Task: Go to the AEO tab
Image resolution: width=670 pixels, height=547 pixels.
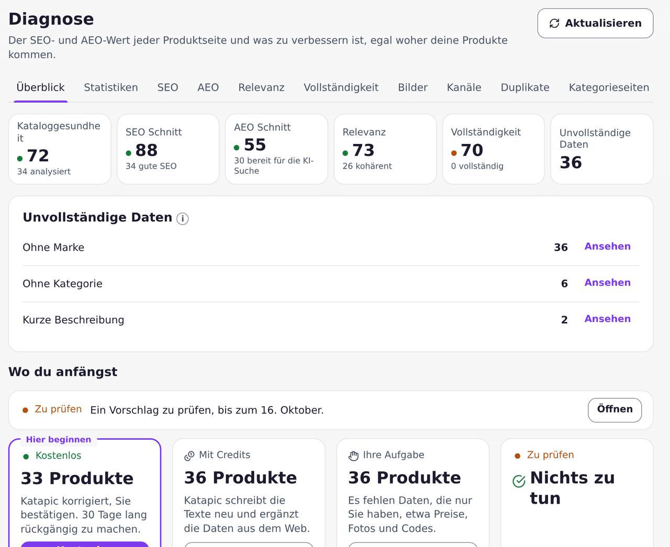Action: point(208,87)
